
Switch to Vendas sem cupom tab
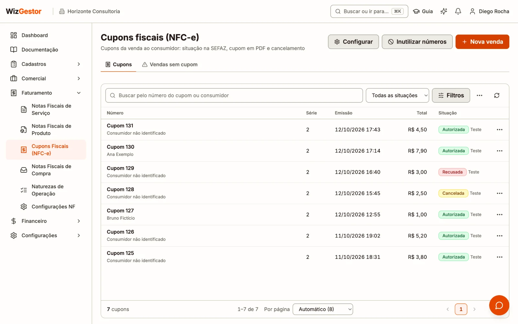pos(170,64)
